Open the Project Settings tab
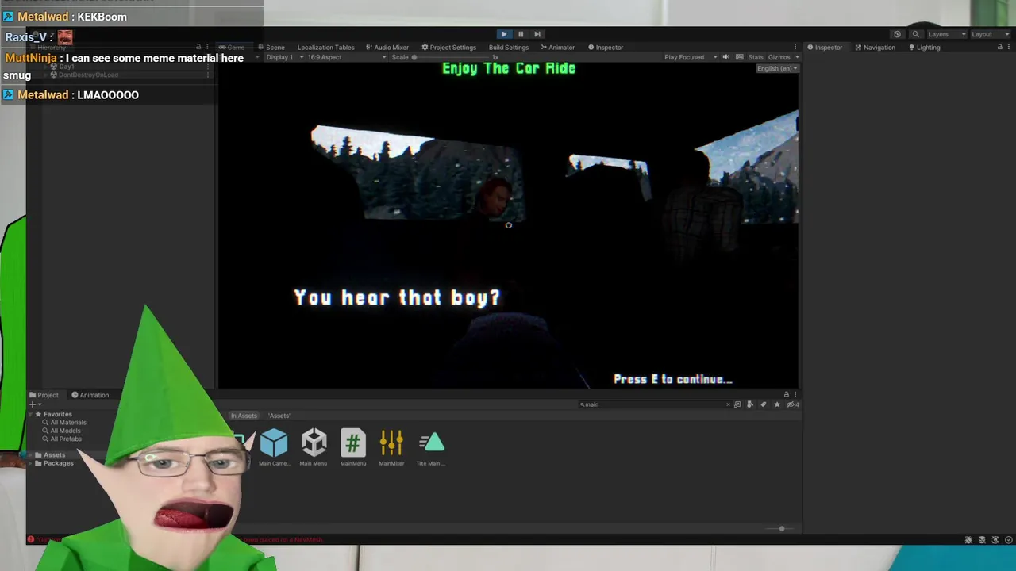Image resolution: width=1016 pixels, height=571 pixels. point(448,48)
